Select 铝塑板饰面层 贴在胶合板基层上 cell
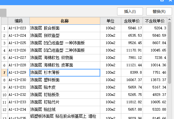The height and width of the screenshot is (119, 174). tap(65, 116)
